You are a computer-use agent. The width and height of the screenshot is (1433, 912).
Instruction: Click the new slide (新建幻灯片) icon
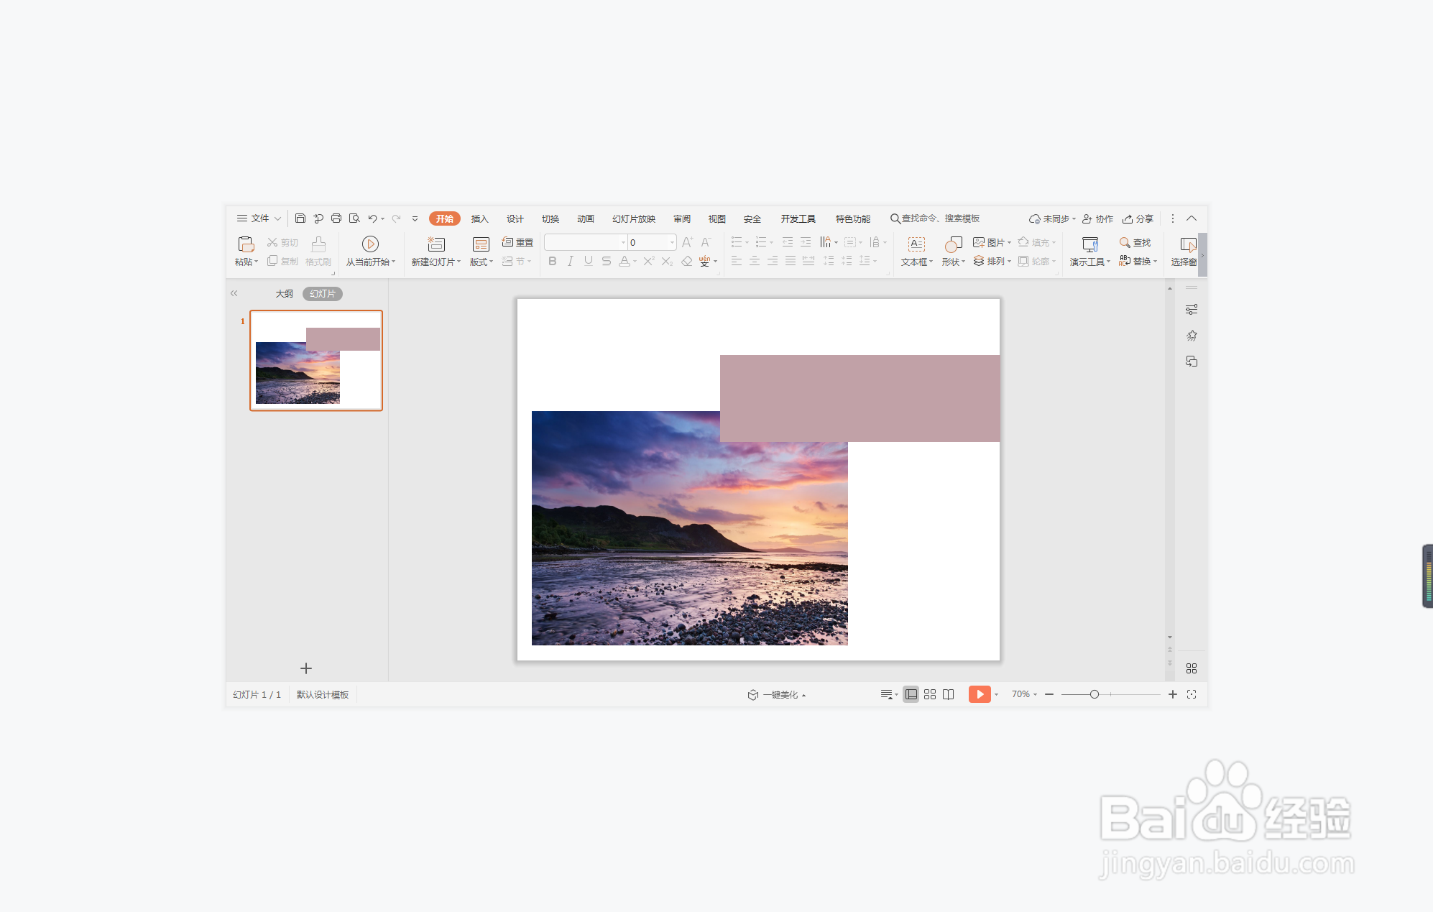click(x=436, y=244)
